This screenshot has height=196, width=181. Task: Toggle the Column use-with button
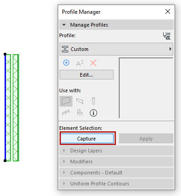(93, 101)
